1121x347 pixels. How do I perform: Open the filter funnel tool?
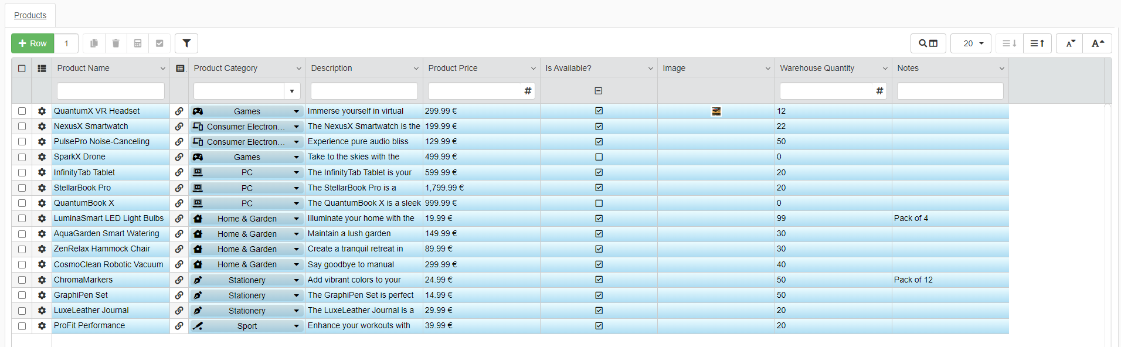tap(186, 43)
